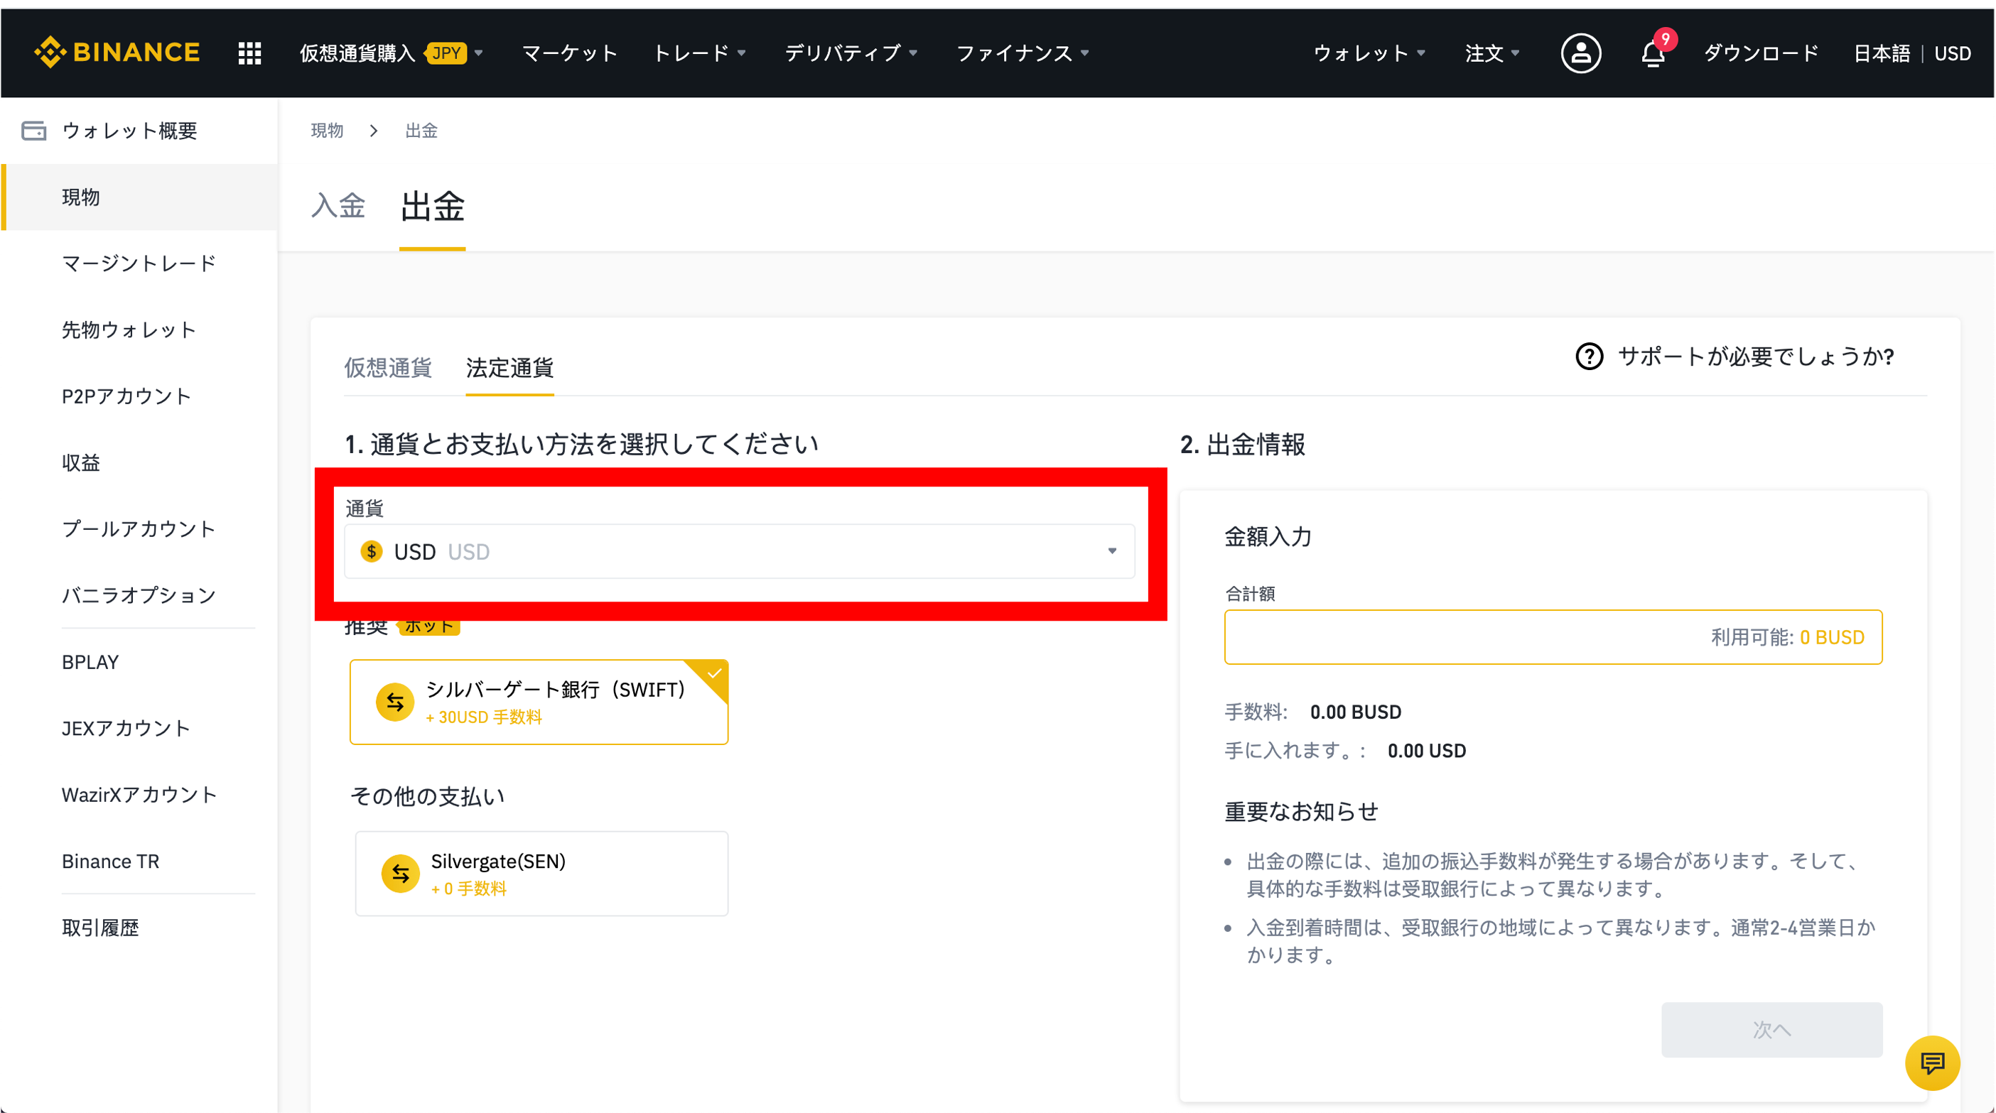1996x1113 pixels.
Task: Open バニラオプション in sidebar
Action: tap(139, 594)
